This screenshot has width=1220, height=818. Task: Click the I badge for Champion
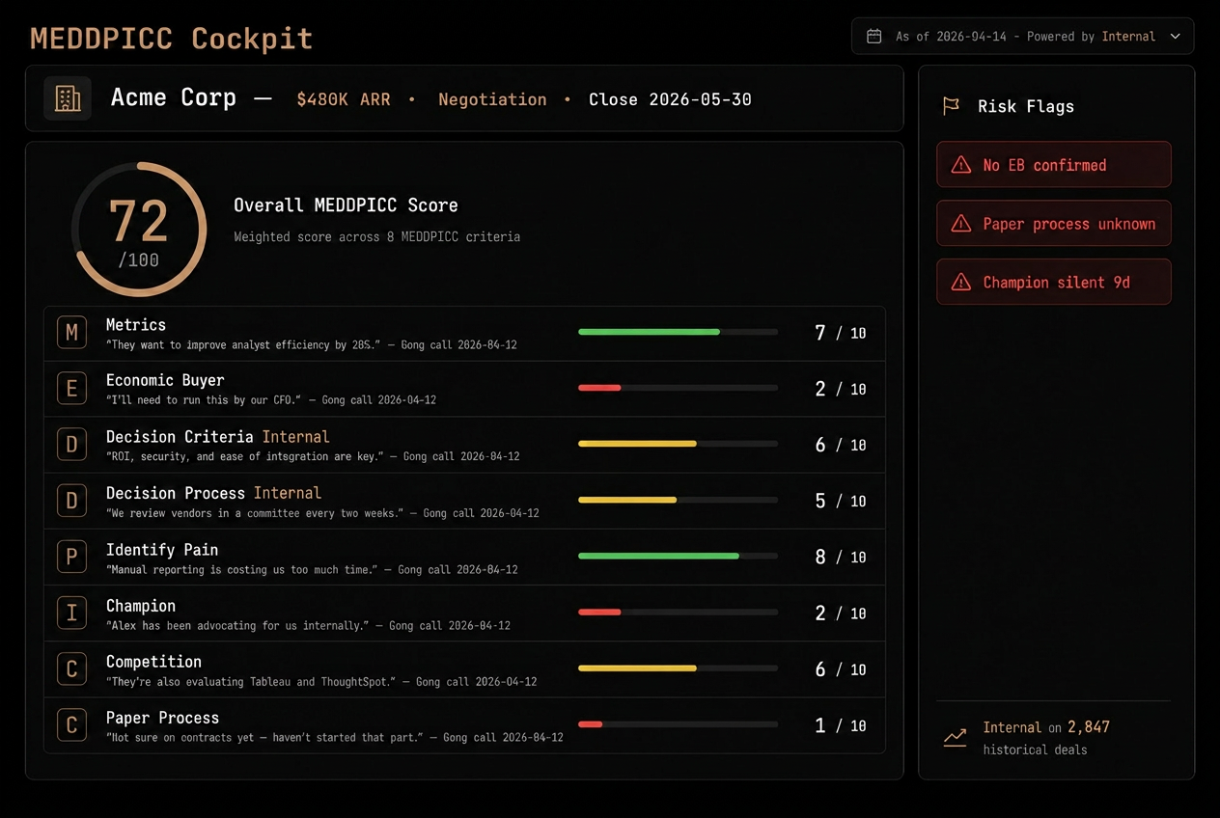coord(71,613)
